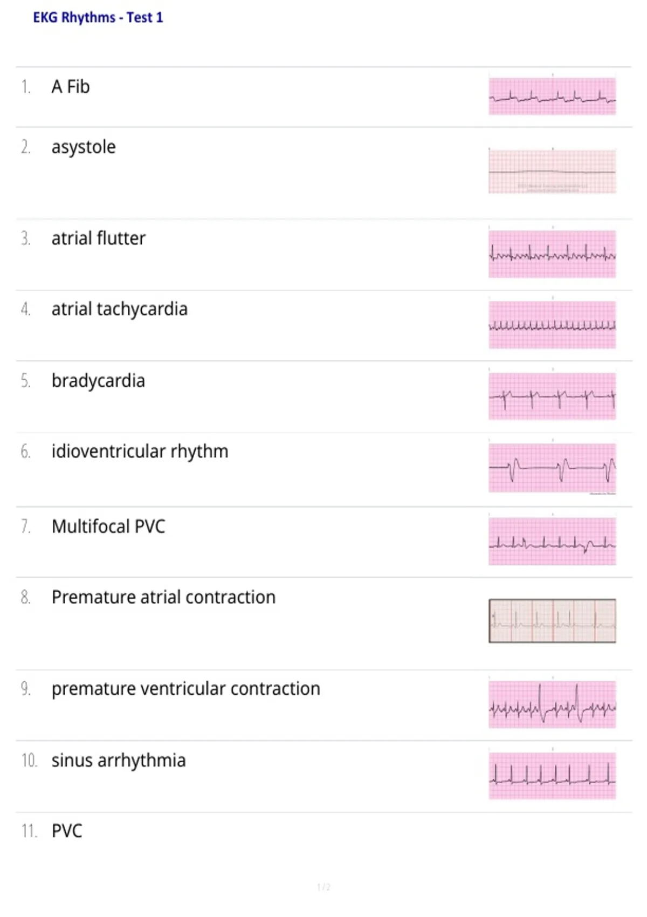
Task: Click the PVC term in row 11
Action: coord(67,831)
